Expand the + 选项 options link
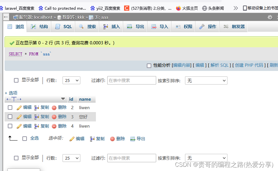Viewport: 278px width, 171px height. (x=11, y=93)
